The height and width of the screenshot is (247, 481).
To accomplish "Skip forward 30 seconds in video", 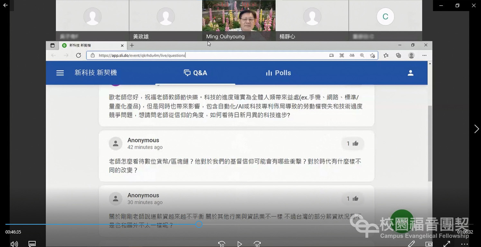I will 257,244.
